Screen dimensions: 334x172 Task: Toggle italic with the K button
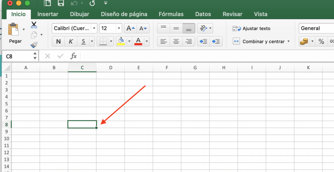71,41
